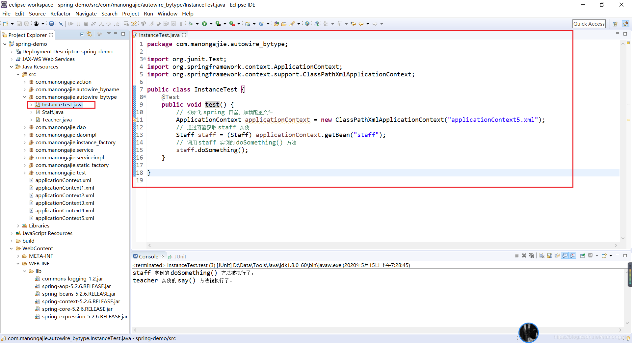Collapse the com.manongajie.autowire_bytype package

(x=25, y=97)
